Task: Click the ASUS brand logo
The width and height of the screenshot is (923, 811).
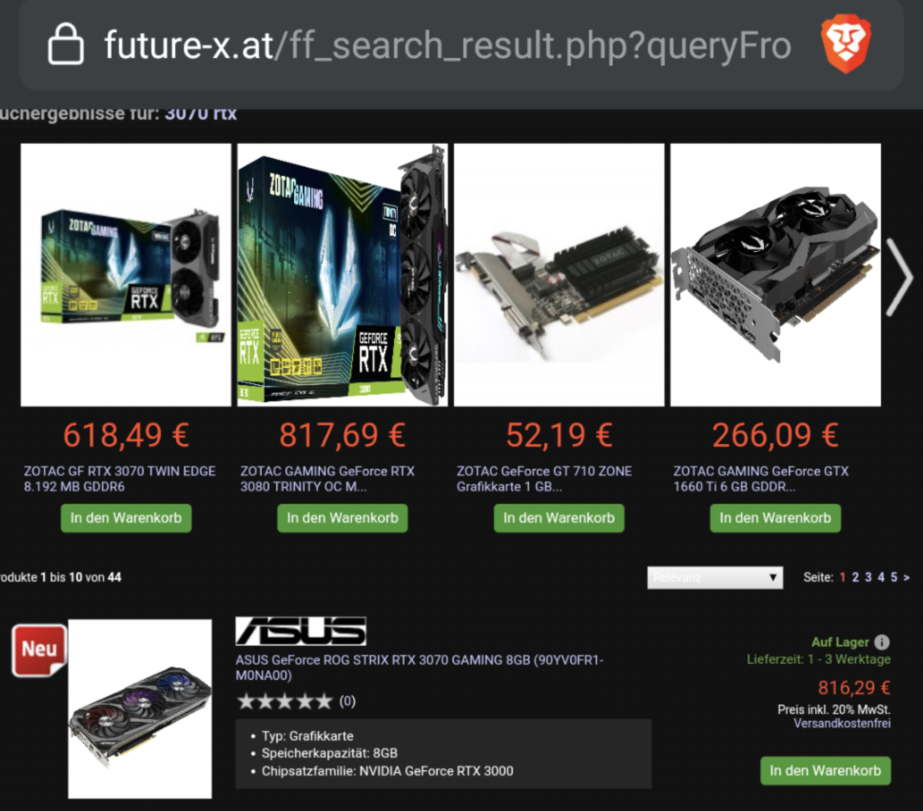Action: (x=301, y=631)
